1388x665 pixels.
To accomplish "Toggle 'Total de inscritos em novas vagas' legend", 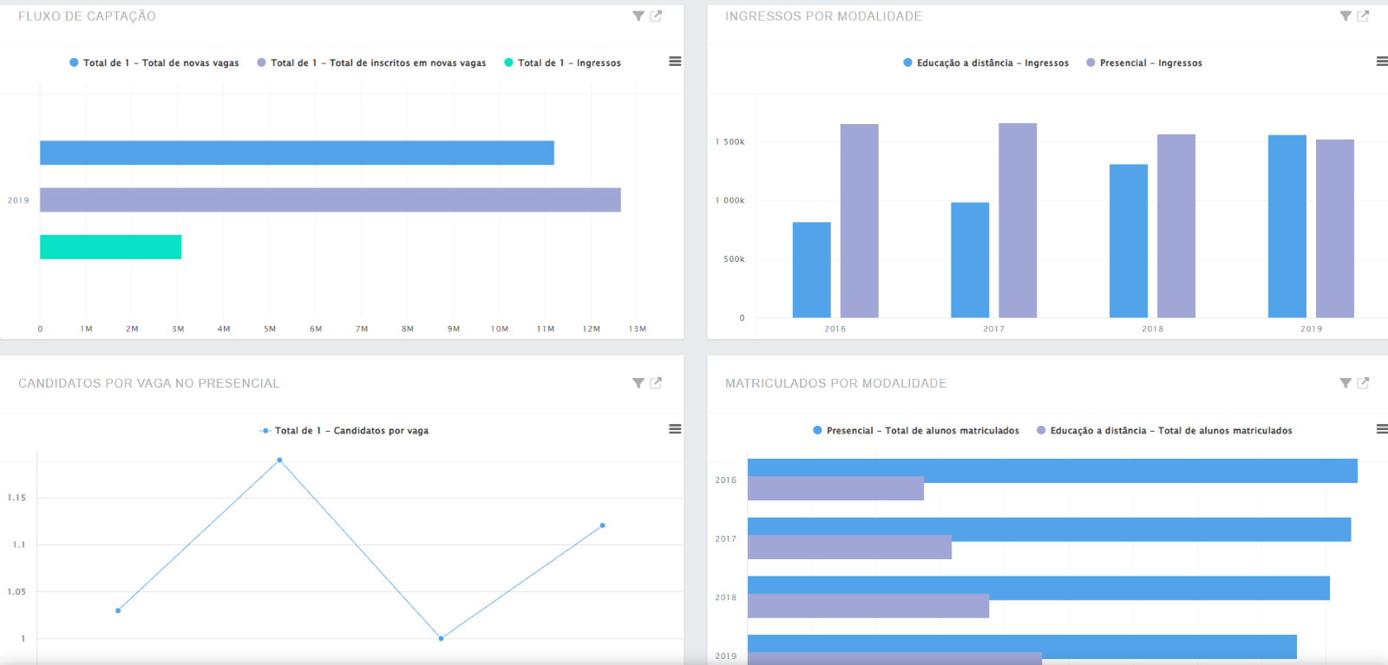I will [x=371, y=62].
